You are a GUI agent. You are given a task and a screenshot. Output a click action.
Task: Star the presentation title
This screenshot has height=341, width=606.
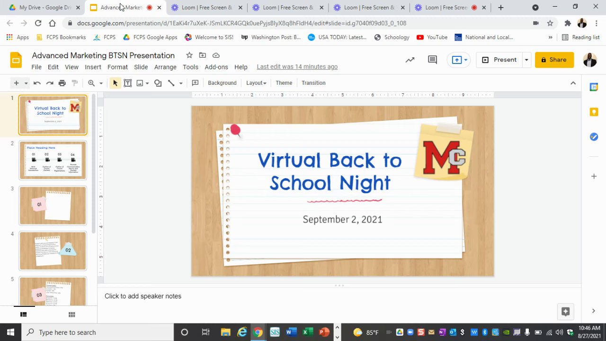coord(189,55)
